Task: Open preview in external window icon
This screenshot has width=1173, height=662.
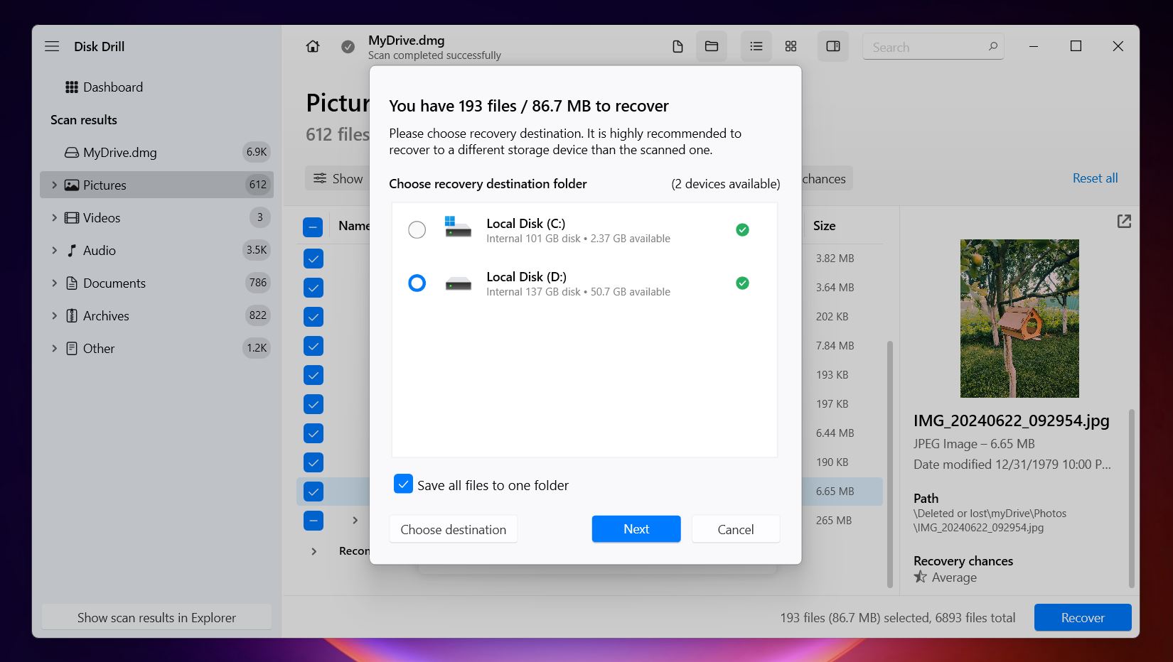Action: pyautogui.click(x=1124, y=222)
